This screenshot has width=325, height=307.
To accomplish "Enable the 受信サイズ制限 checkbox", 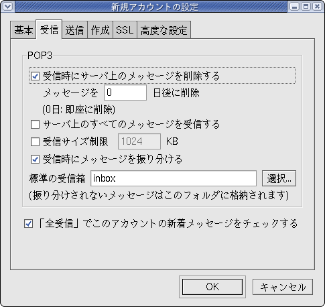I will point(35,141).
